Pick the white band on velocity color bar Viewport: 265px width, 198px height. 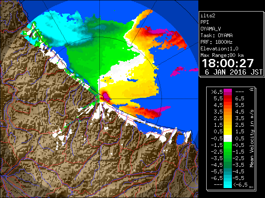click(x=228, y=139)
